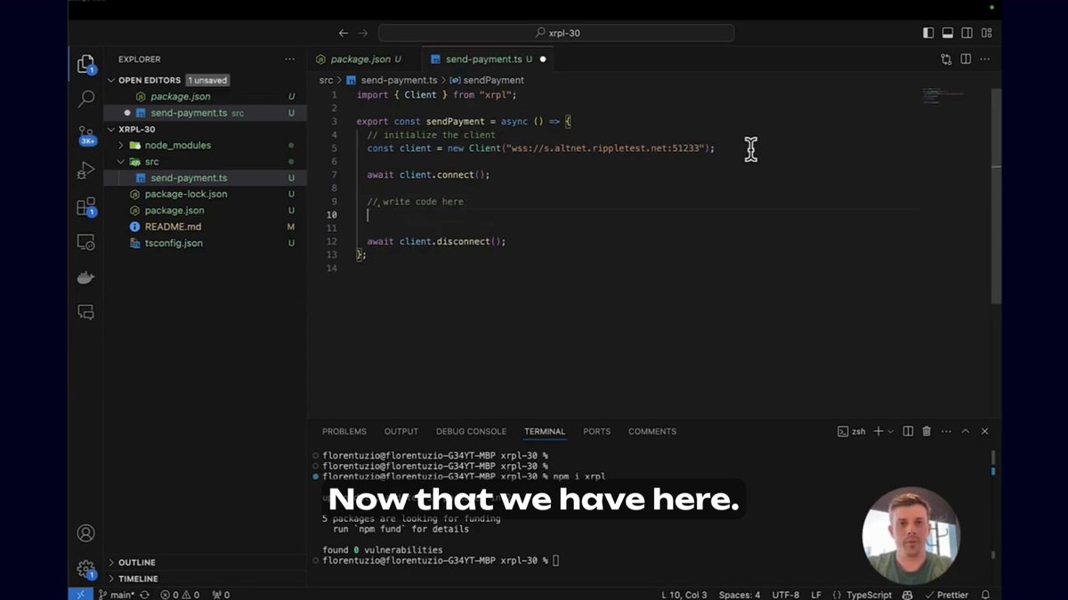Open the Run and Debug view

86,170
